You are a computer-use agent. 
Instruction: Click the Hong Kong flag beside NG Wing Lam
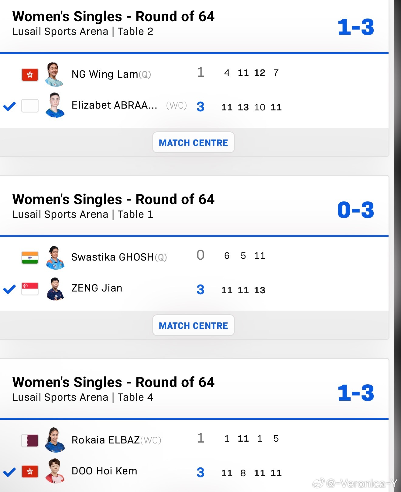[x=30, y=75]
